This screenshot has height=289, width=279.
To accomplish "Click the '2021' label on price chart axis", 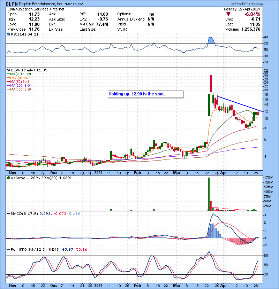I will click(98, 173).
